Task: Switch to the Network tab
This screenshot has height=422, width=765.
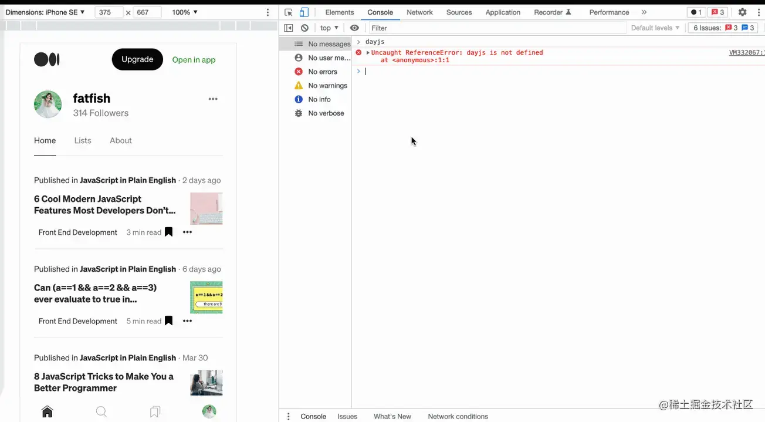Action: click(419, 12)
